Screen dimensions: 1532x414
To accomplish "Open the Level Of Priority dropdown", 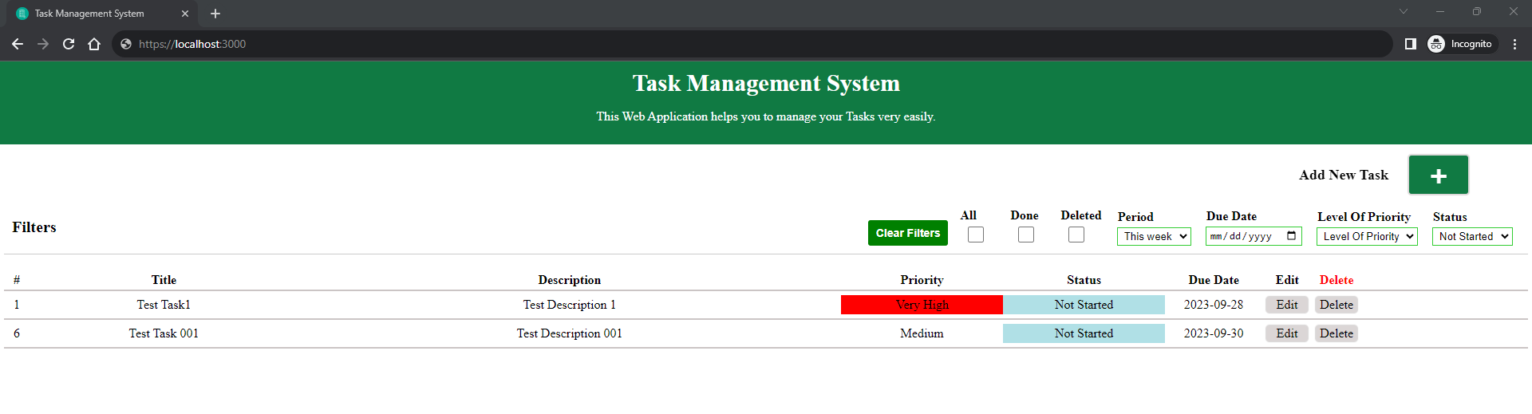I will (1367, 236).
